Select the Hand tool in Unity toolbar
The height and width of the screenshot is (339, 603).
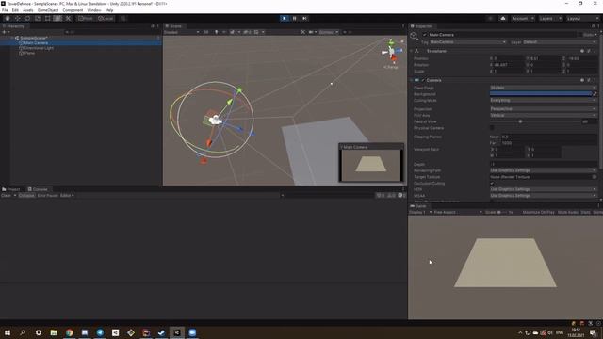pos(8,18)
